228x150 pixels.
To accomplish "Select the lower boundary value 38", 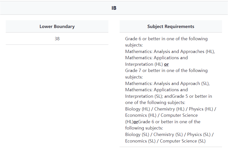I will pyautogui.click(x=57, y=39).
